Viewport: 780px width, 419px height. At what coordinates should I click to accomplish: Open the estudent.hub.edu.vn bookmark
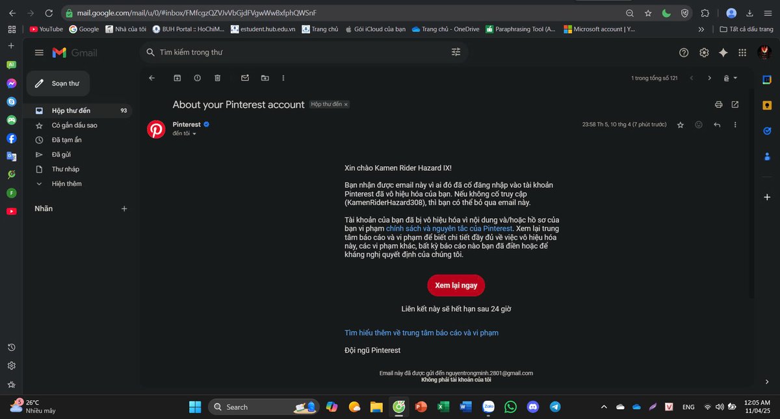[263, 29]
